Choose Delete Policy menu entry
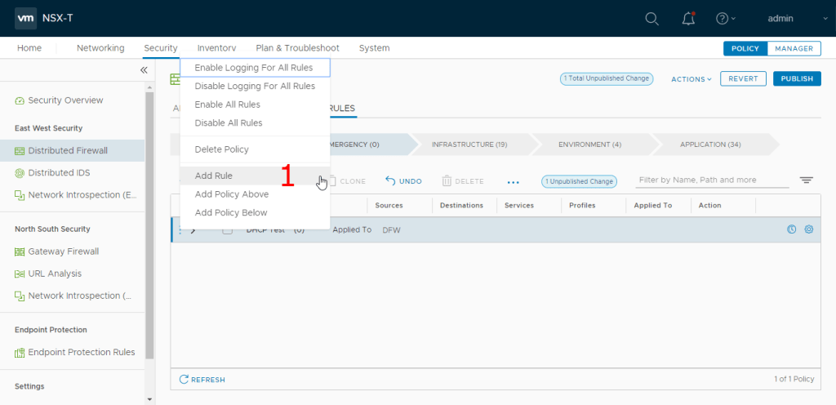 [222, 149]
